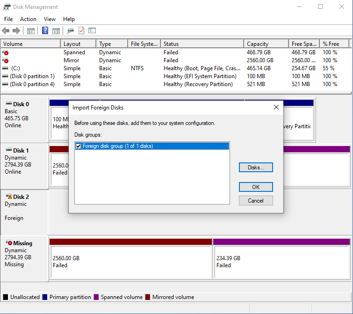Click the Forward arrow toolbar icon

click(16, 30)
